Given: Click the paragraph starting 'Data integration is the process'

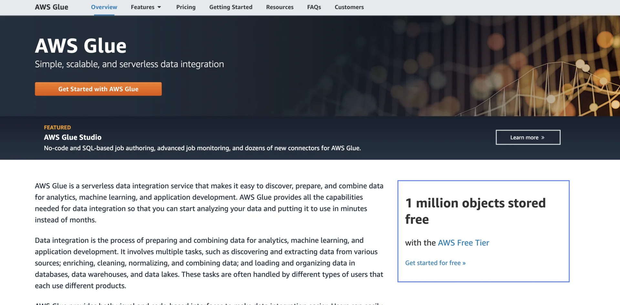Looking at the screenshot, I should coord(209,263).
